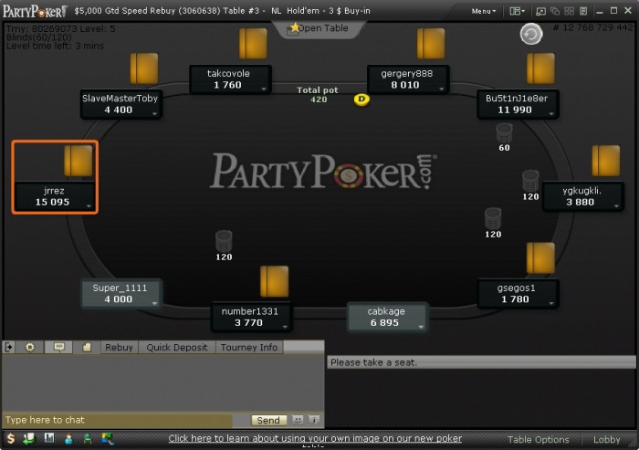The image size is (639, 450).
Task: Open the bar chart statistics icon
Action: 49,438
